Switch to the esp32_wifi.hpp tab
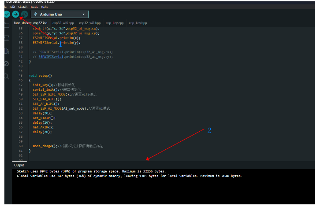The image size is (316, 207). coord(89,23)
